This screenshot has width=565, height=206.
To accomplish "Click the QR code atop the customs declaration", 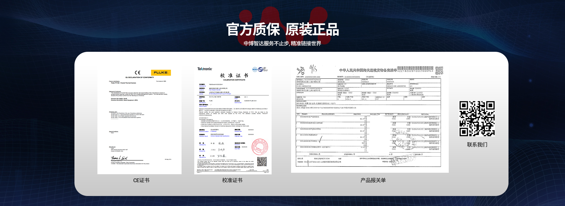I will coord(439,70).
